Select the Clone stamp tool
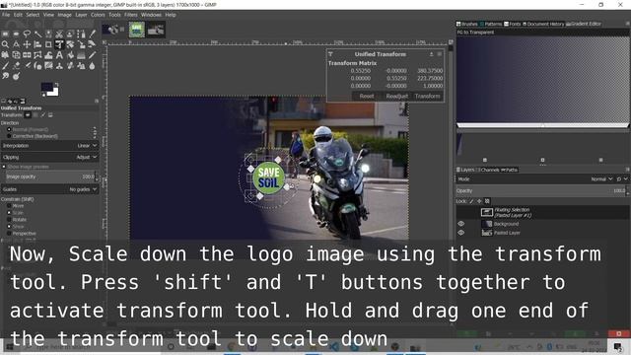The height and width of the screenshot is (355, 631). click(59, 66)
